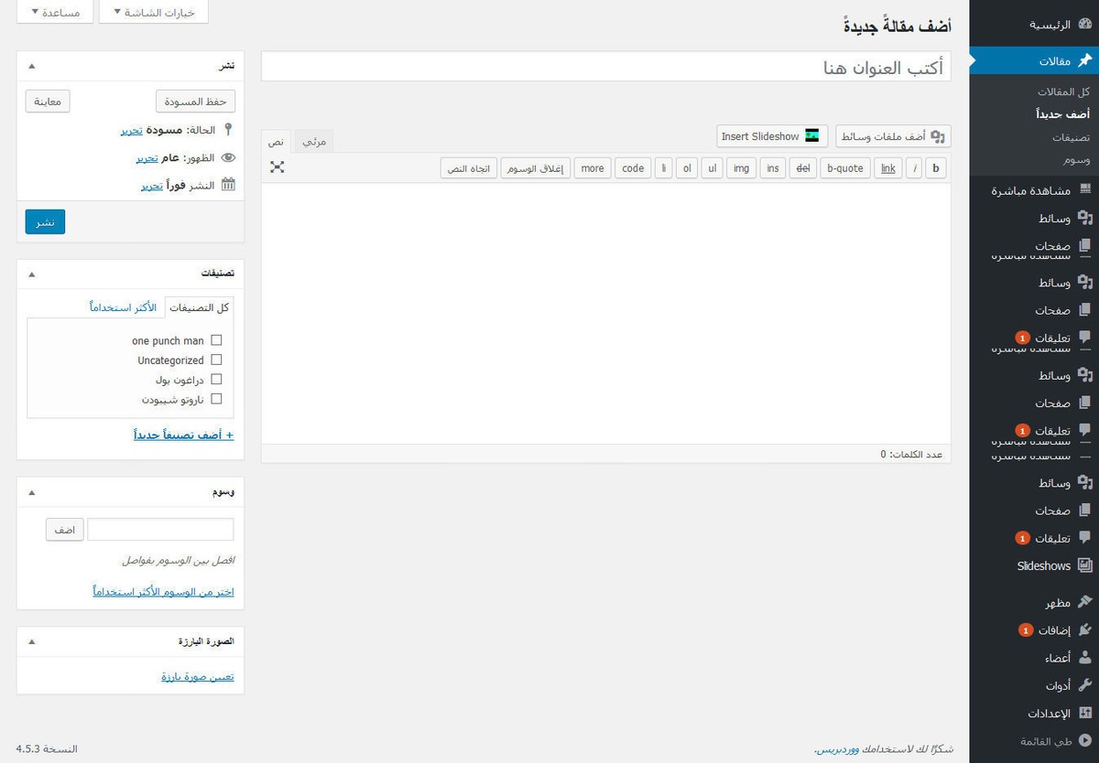Image resolution: width=1099 pixels, height=763 pixels.
Task: Insert a blockquote with b-quote
Action: pos(844,168)
